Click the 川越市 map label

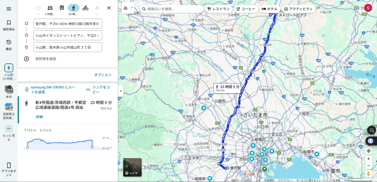220,101
